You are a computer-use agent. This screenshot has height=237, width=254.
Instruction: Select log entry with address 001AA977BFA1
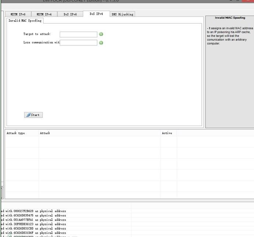pos(34,220)
